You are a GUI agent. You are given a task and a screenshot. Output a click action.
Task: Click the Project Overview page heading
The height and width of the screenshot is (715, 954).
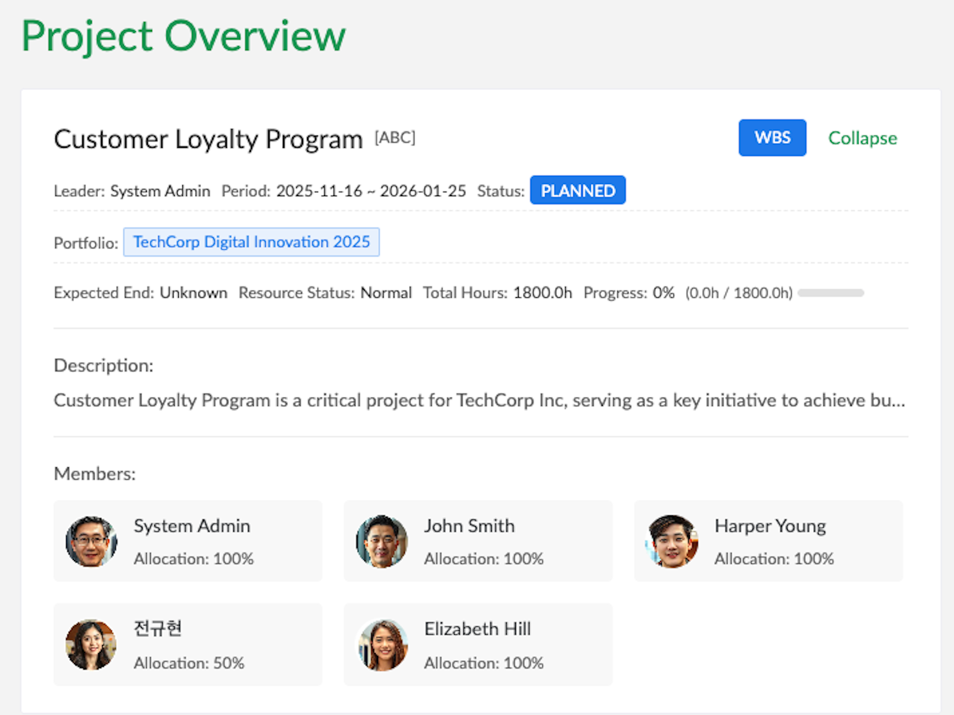[182, 36]
